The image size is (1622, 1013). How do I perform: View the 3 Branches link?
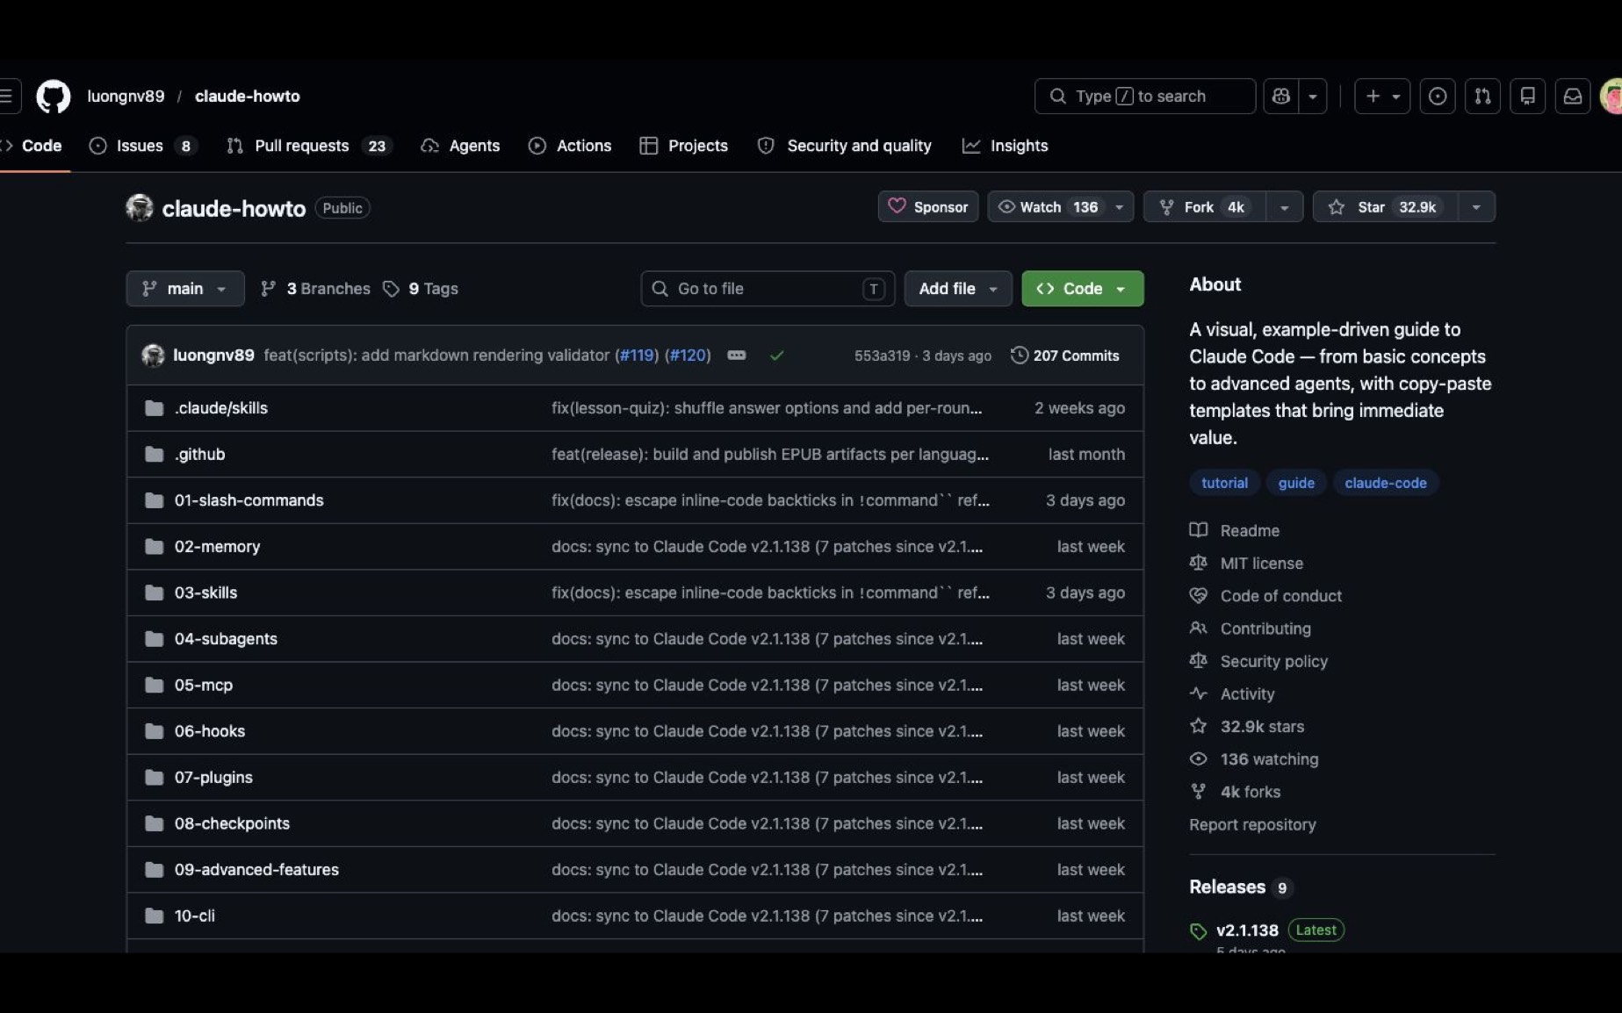point(316,289)
